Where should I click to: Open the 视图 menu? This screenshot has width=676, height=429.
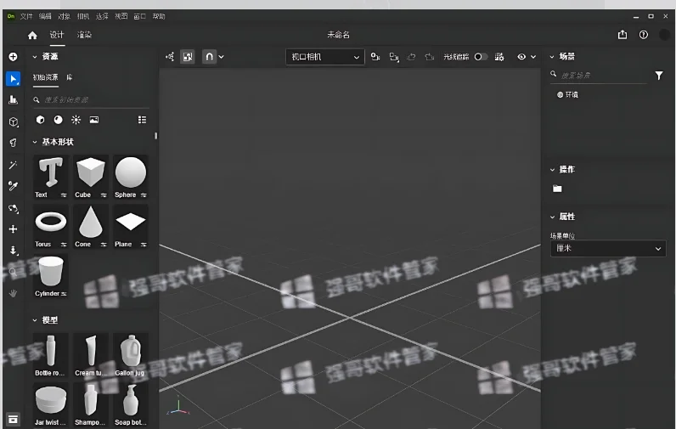[x=121, y=16]
